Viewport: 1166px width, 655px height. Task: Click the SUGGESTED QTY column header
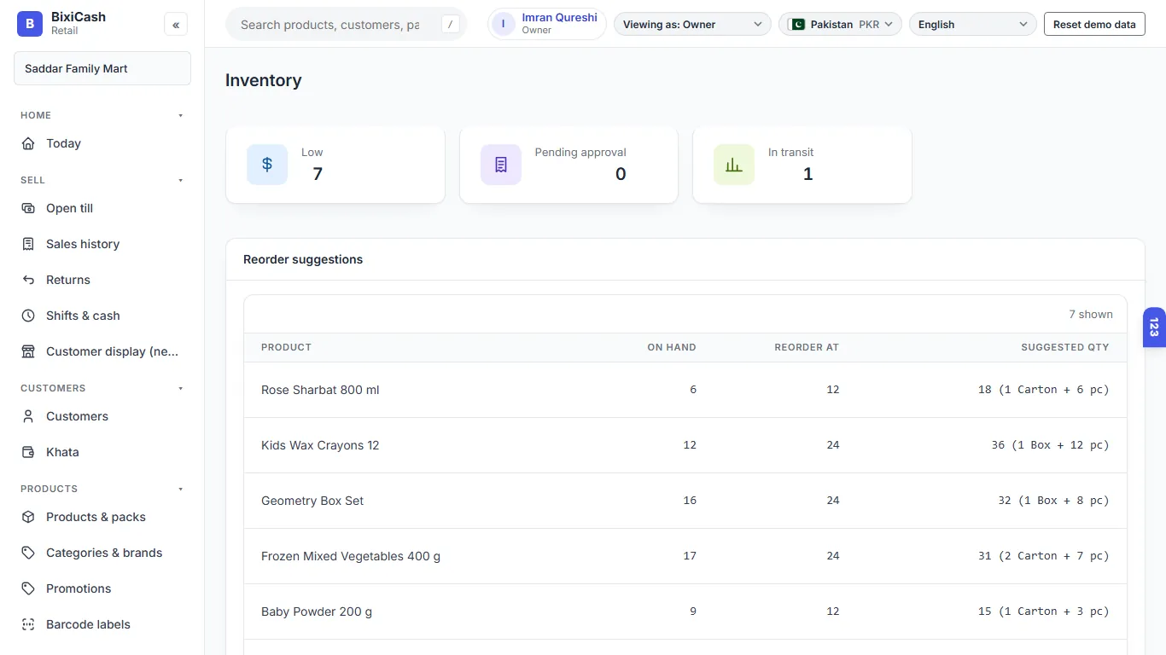[1065, 347]
